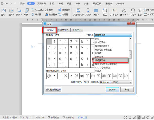Open the Symbol (符号) ribbon tool
The height and width of the screenshot is (120, 154).
coord(133,12)
